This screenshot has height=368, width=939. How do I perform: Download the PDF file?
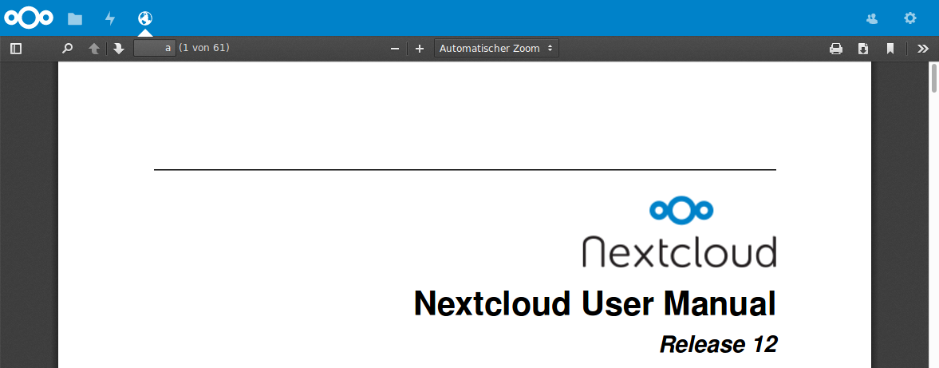863,49
